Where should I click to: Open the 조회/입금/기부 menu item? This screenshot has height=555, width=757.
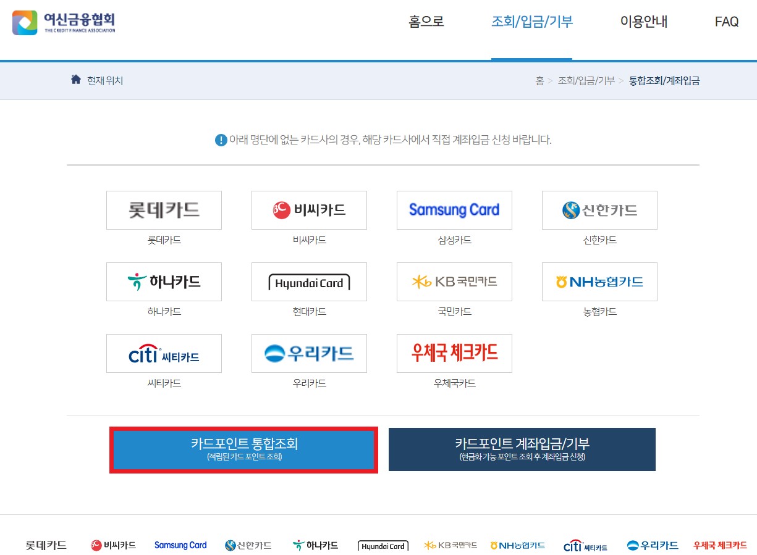click(532, 22)
